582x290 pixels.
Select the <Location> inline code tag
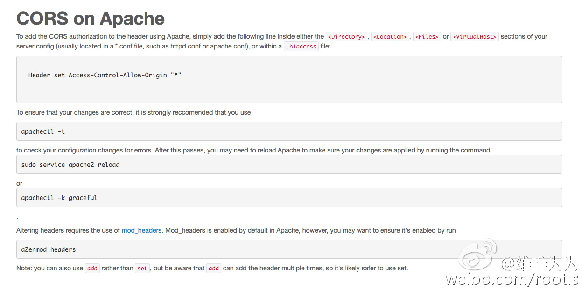tap(391, 37)
